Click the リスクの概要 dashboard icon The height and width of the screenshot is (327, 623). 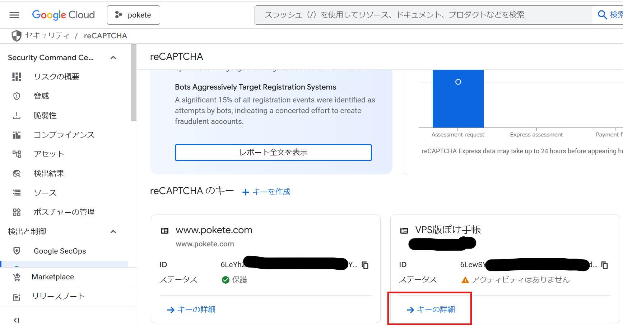[x=17, y=77]
